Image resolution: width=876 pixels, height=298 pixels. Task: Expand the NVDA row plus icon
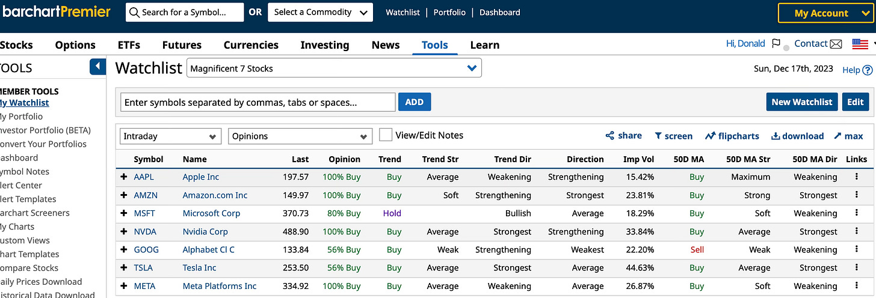click(x=124, y=231)
